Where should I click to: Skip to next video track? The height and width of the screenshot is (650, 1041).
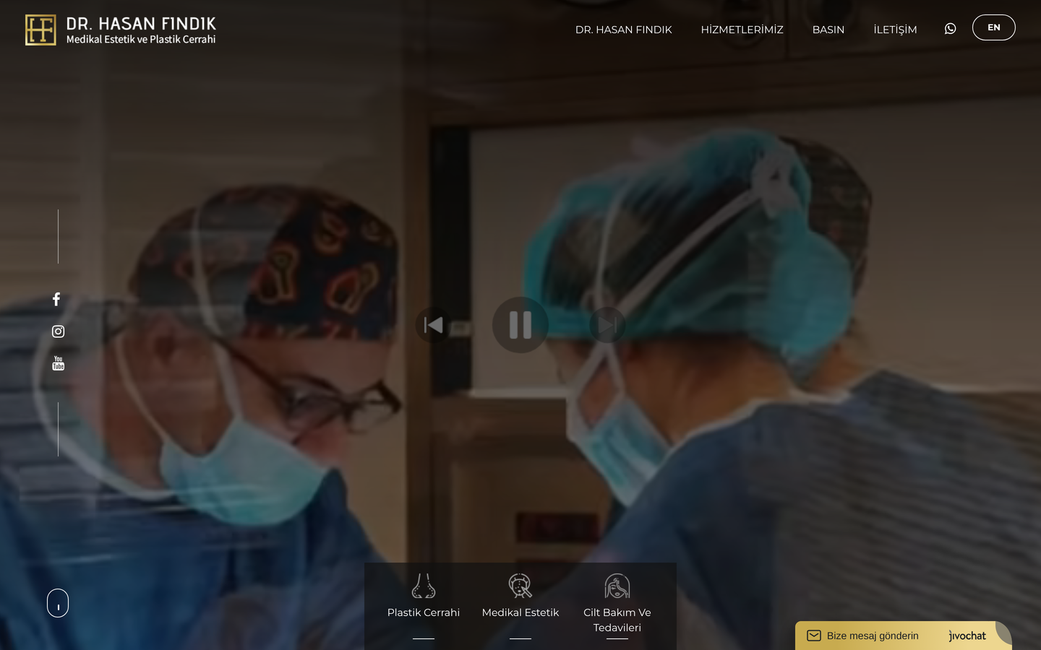click(607, 325)
